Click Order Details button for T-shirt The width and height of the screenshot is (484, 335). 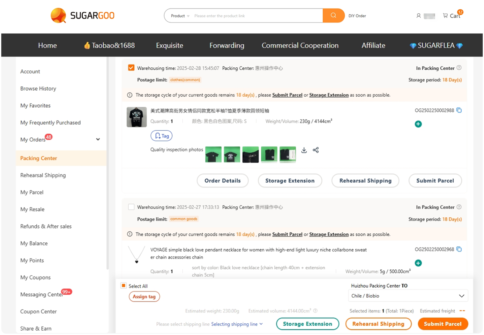pyautogui.click(x=222, y=181)
